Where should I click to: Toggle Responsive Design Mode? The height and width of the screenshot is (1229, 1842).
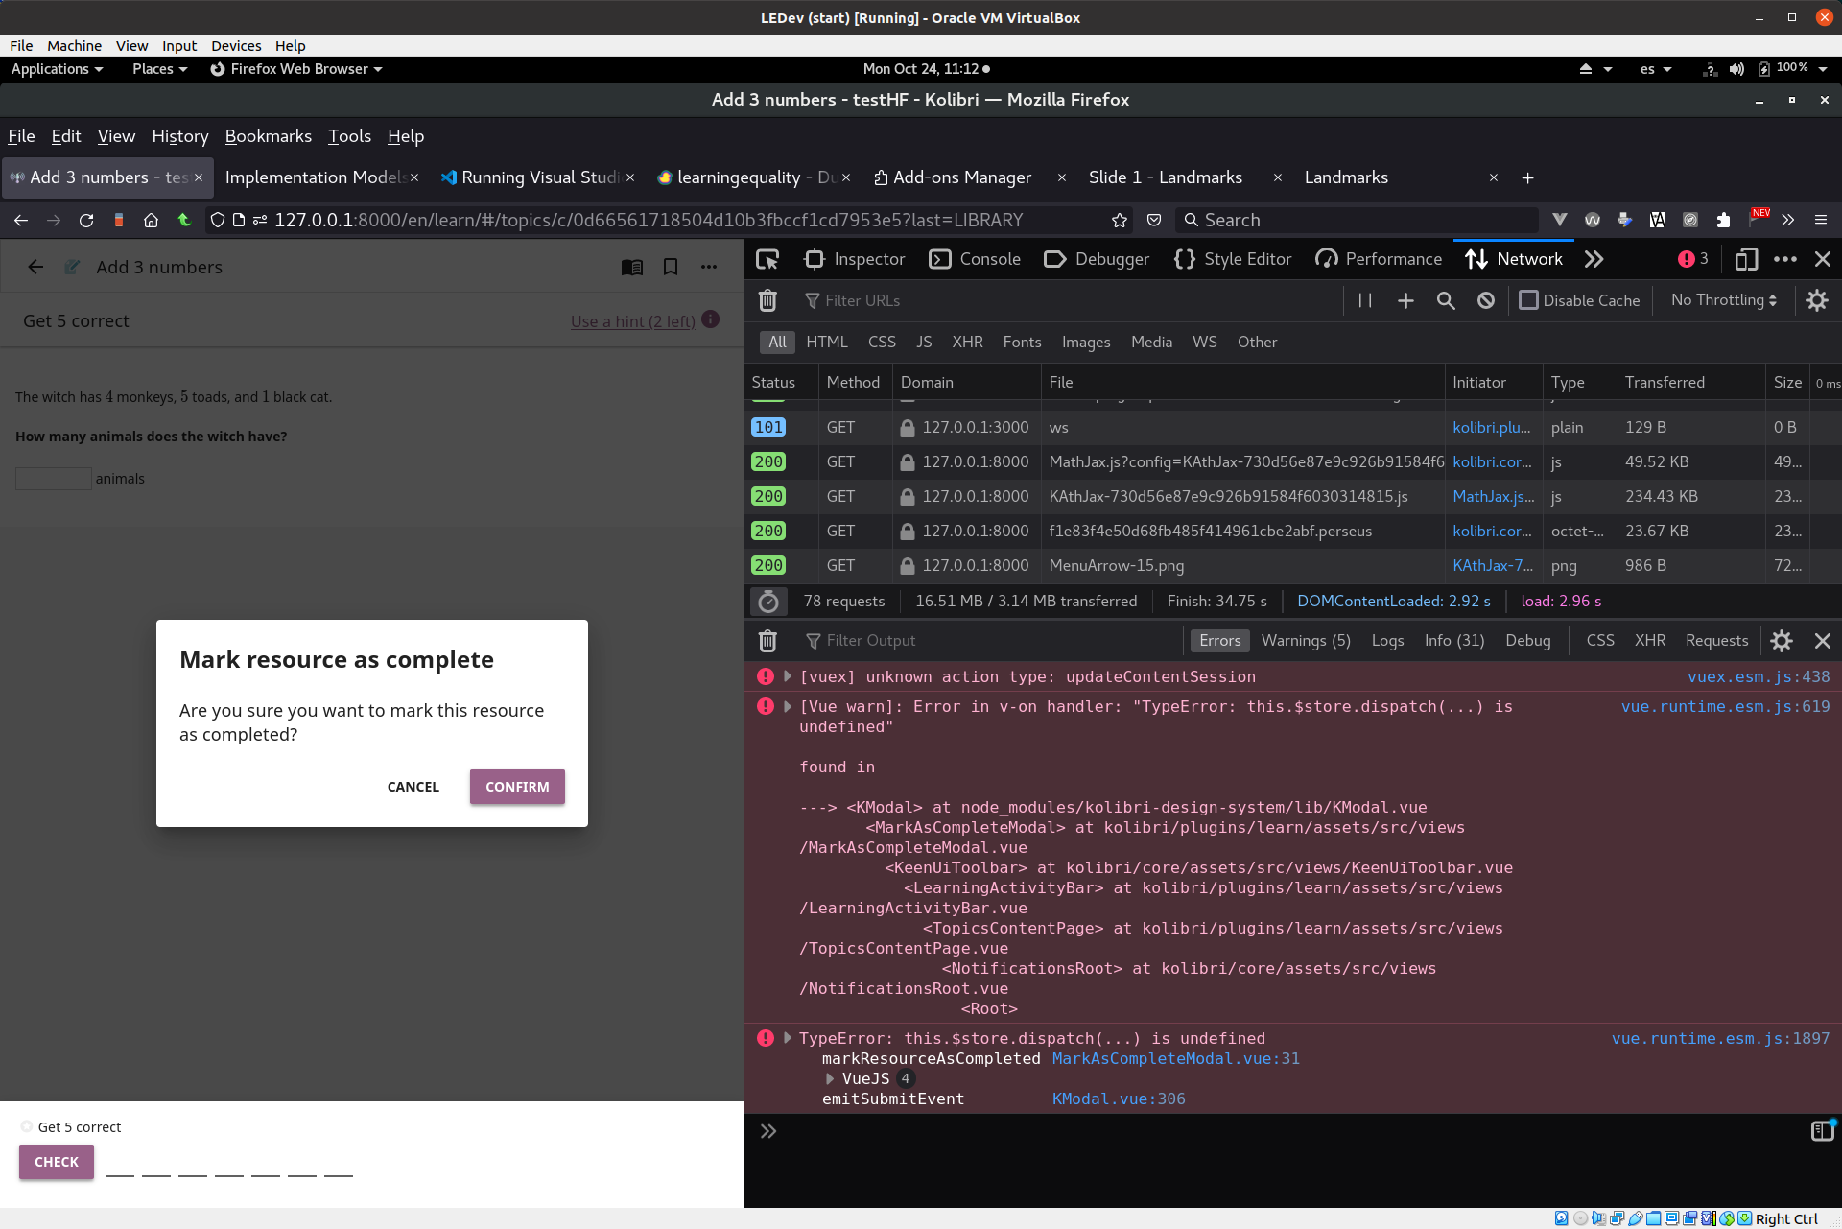click(x=1746, y=258)
